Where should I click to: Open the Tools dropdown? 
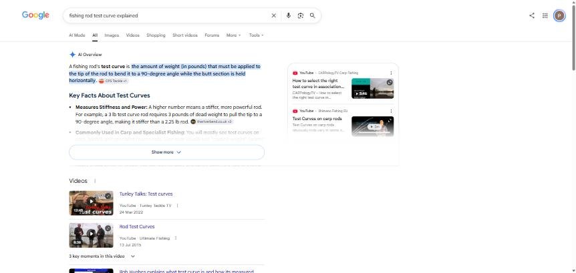coord(256,35)
